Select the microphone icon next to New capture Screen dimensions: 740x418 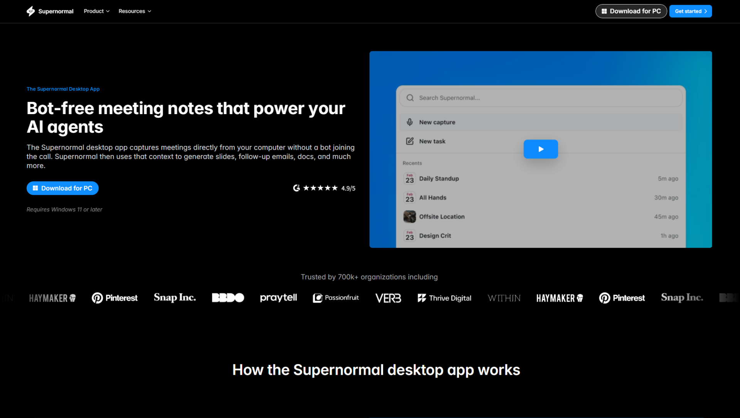coord(410,122)
